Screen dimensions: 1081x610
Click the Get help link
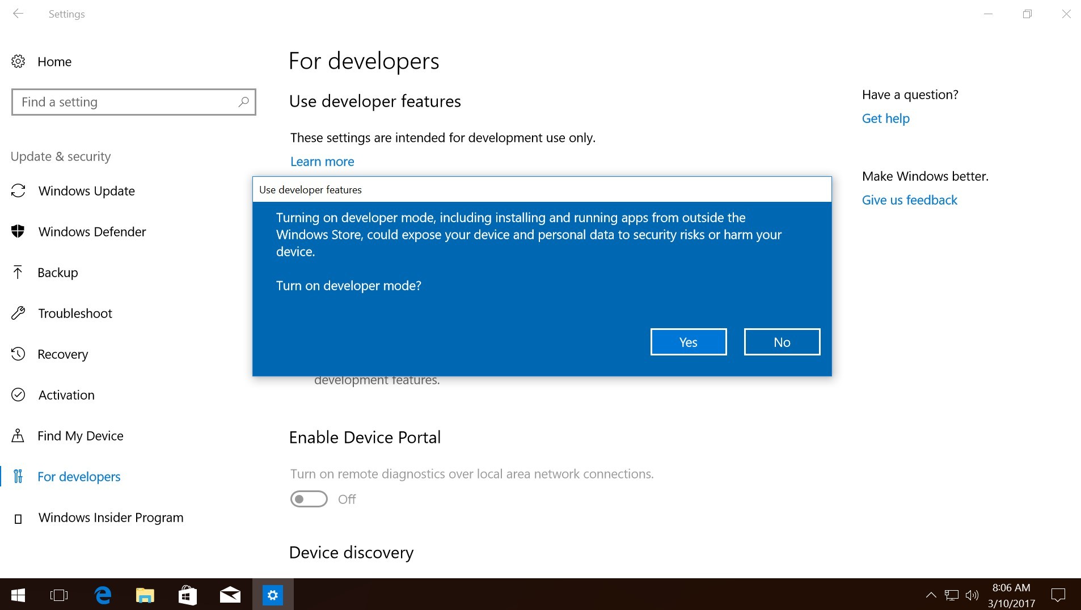coord(885,118)
